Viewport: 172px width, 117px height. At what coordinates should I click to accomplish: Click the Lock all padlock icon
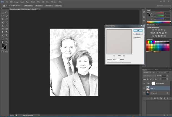(156, 79)
